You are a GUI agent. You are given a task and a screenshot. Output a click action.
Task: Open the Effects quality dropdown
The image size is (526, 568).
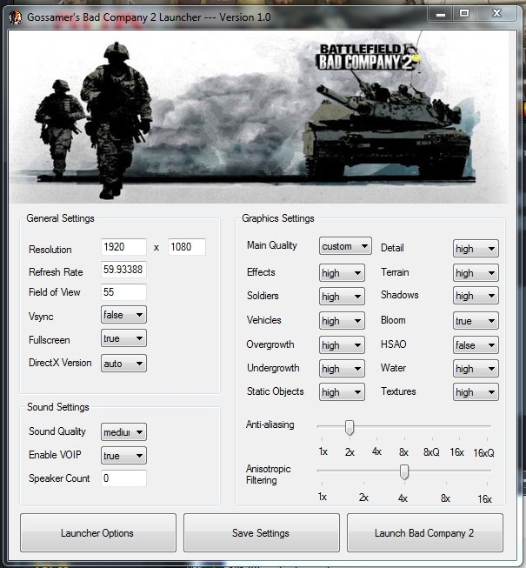pyautogui.click(x=342, y=273)
